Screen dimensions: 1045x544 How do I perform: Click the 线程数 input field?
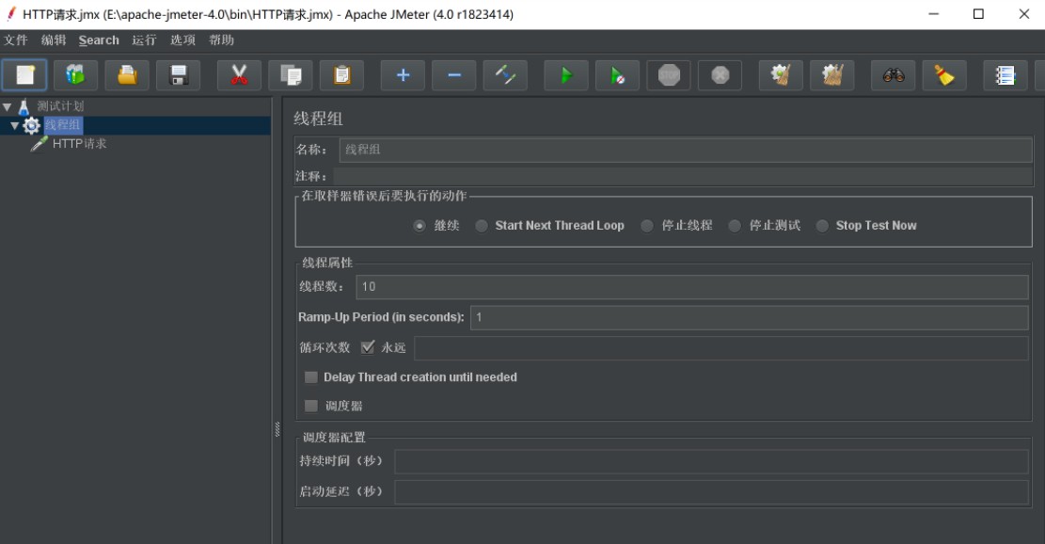[x=691, y=287]
